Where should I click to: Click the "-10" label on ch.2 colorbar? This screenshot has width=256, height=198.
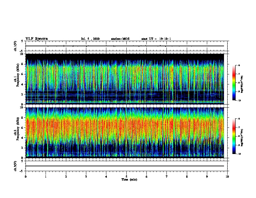239,154
